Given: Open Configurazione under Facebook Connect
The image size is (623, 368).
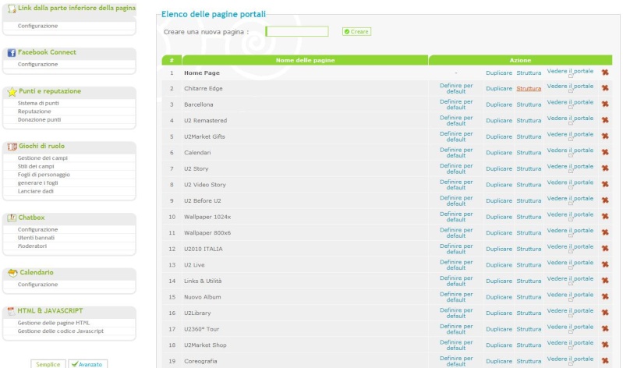Looking at the screenshot, I should click(37, 64).
